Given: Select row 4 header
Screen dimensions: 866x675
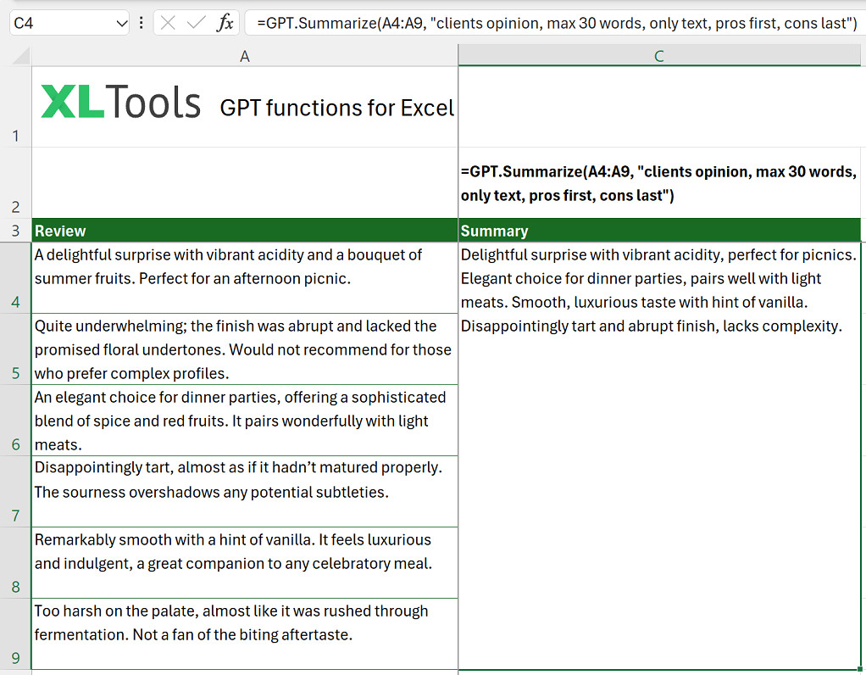Looking at the screenshot, I should click(17, 278).
